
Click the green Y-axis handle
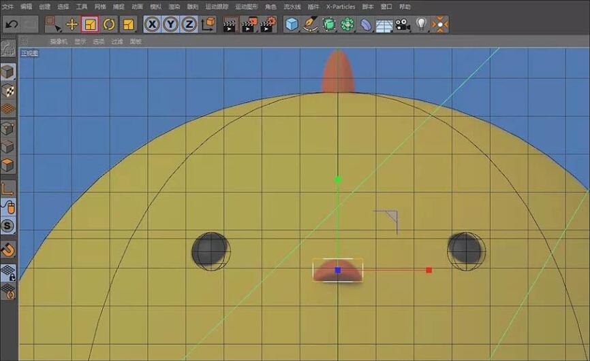[x=338, y=179]
